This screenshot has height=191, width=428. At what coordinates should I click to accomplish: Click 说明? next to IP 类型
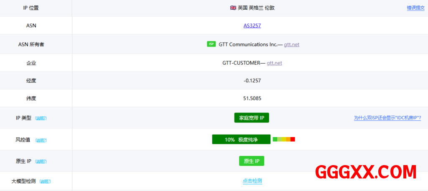pos(41,118)
